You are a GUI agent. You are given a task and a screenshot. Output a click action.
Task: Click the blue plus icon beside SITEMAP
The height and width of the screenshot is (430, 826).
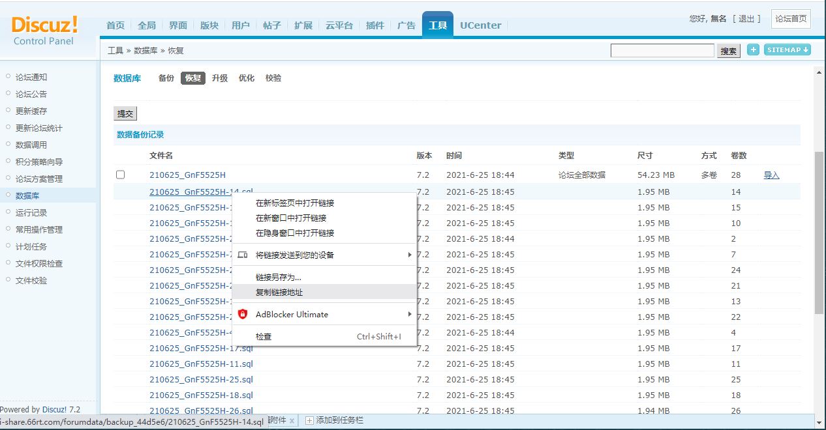(x=753, y=50)
